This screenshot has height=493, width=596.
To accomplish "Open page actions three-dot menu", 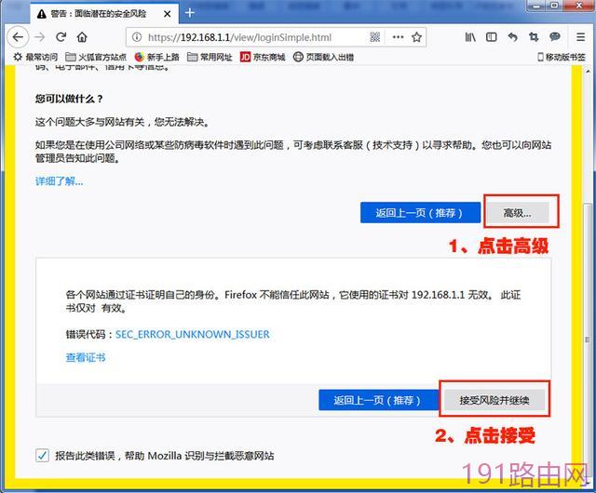I will click(398, 37).
